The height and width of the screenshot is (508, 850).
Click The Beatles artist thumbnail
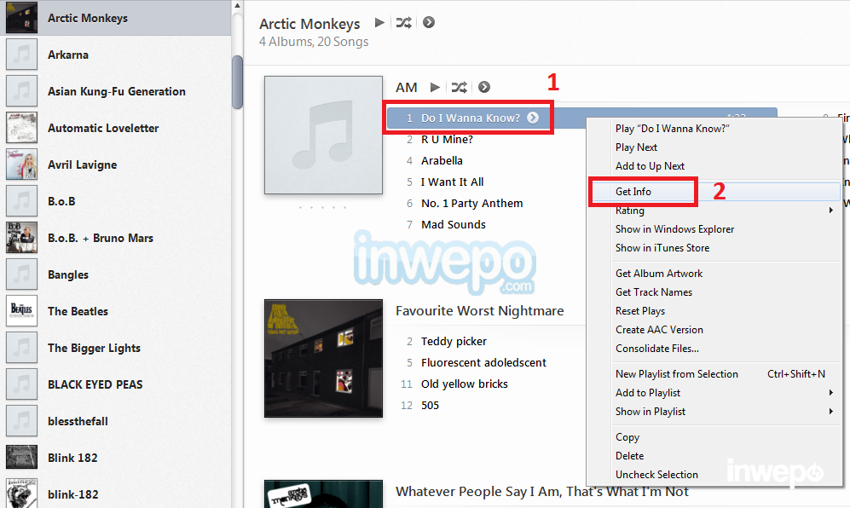point(21,311)
